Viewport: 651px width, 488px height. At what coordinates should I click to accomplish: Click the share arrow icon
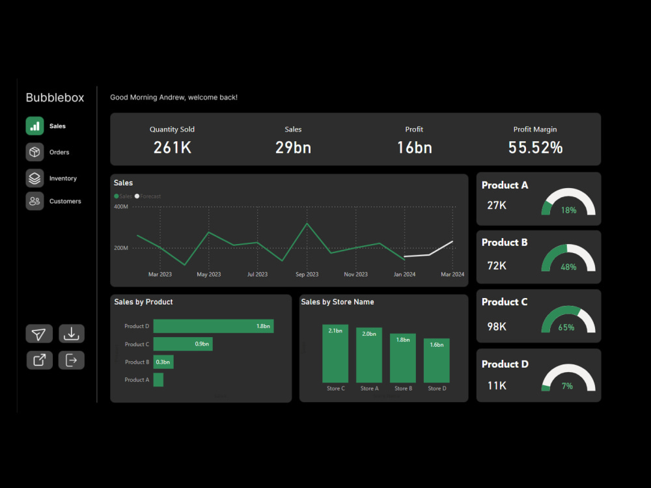tap(39, 334)
